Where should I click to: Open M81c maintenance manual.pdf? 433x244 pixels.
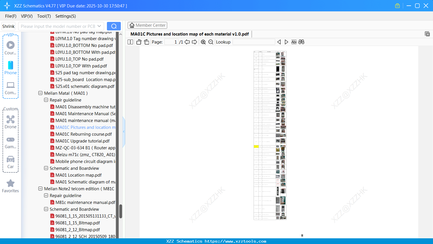coord(83,202)
